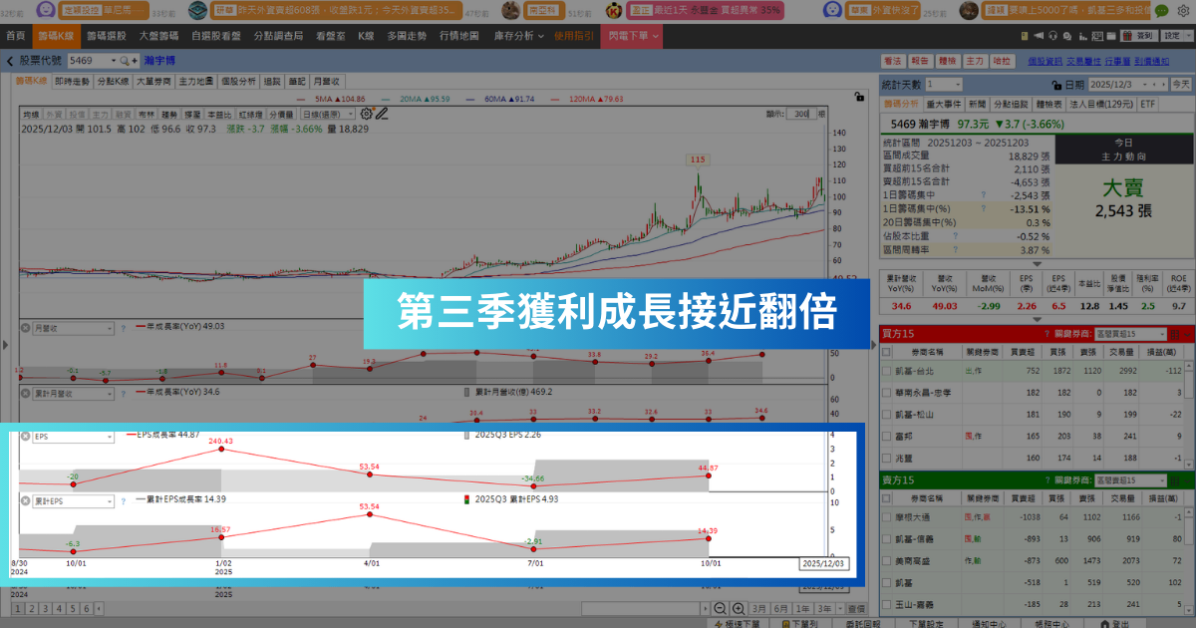This screenshot has width=1196, height=628.
Task: Zoom in the chart timeline
Action: pyautogui.click(x=738, y=608)
